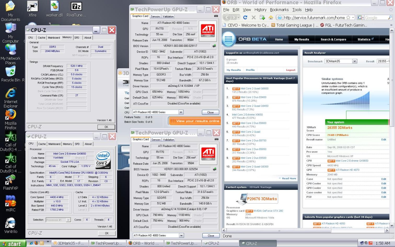Click View your results online button
Image resolution: width=395 pixels, height=247 pixels.
coord(194,121)
